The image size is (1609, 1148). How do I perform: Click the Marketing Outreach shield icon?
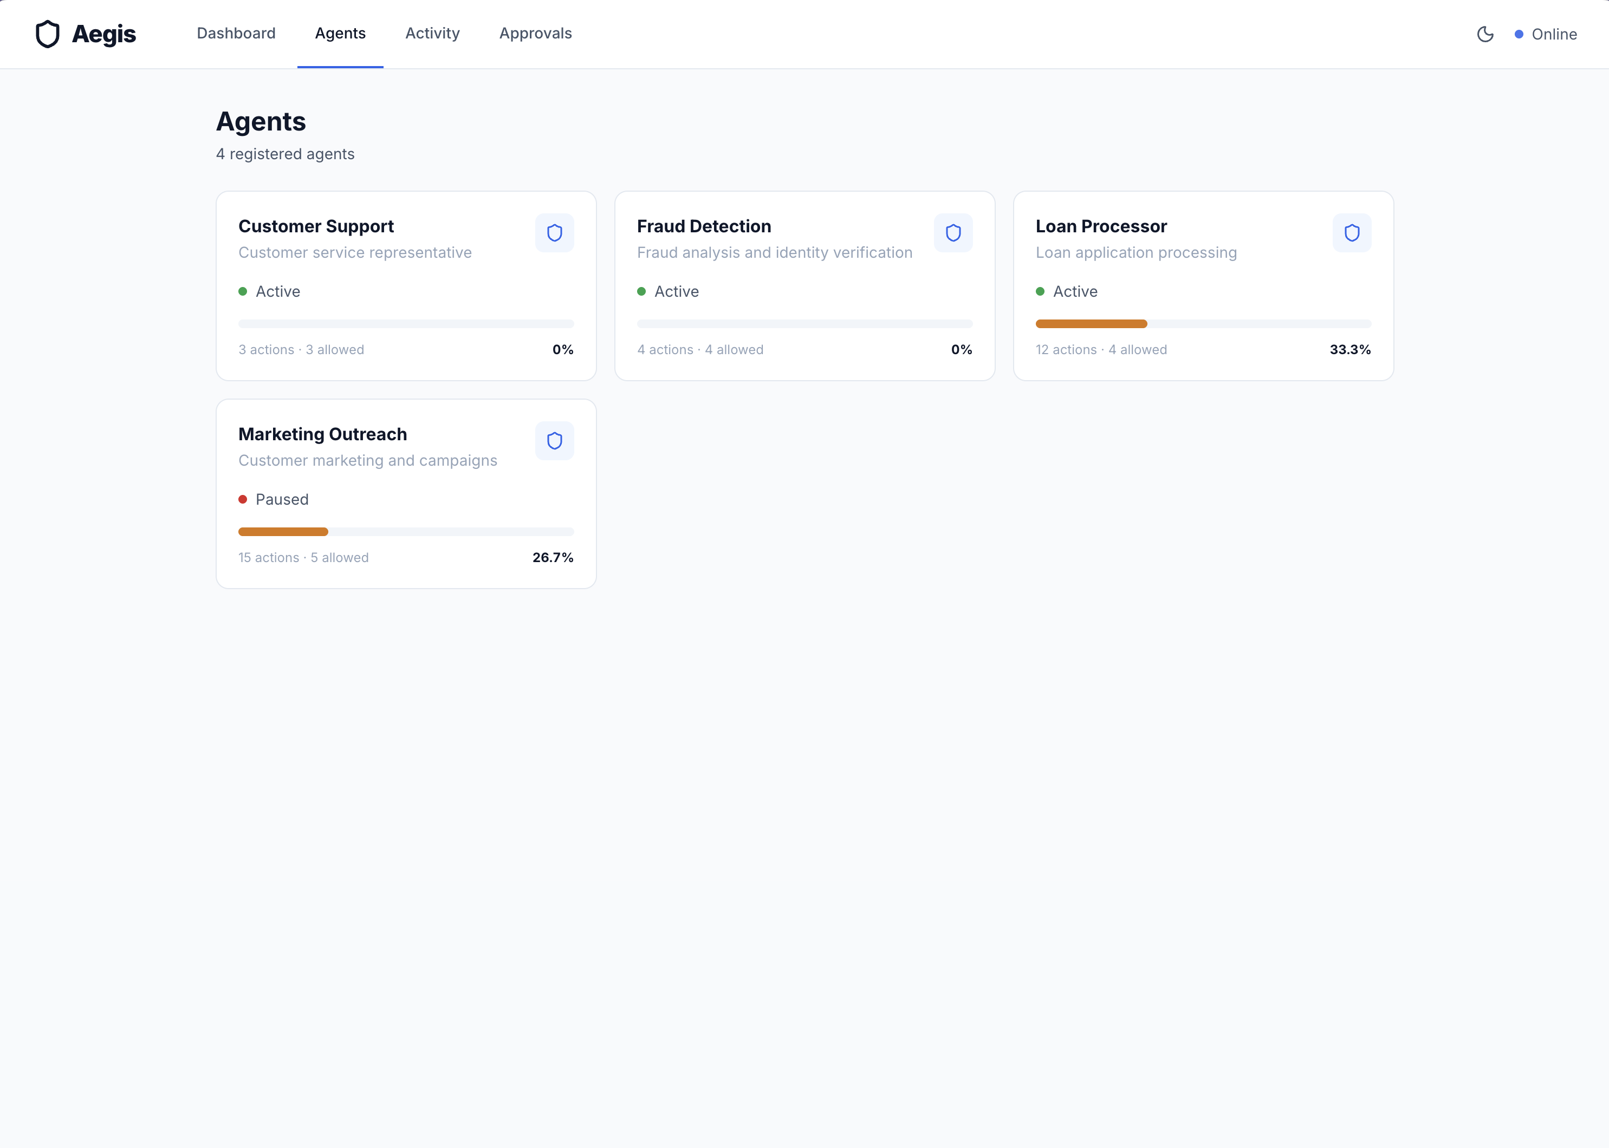[x=554, y=441]
